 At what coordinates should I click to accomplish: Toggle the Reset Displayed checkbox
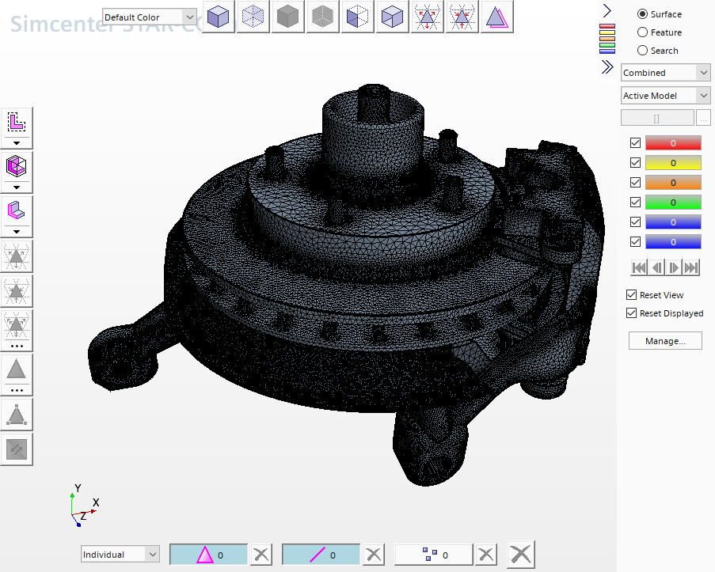point(632,313)
